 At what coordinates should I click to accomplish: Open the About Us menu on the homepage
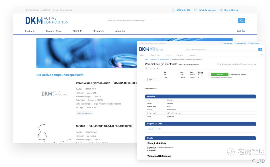point(120,31)
